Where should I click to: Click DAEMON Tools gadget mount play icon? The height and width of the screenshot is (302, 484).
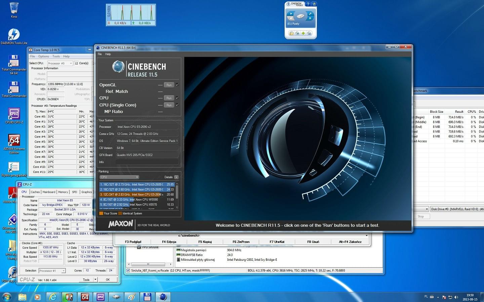pyautogui.click(x=291, y=14)
